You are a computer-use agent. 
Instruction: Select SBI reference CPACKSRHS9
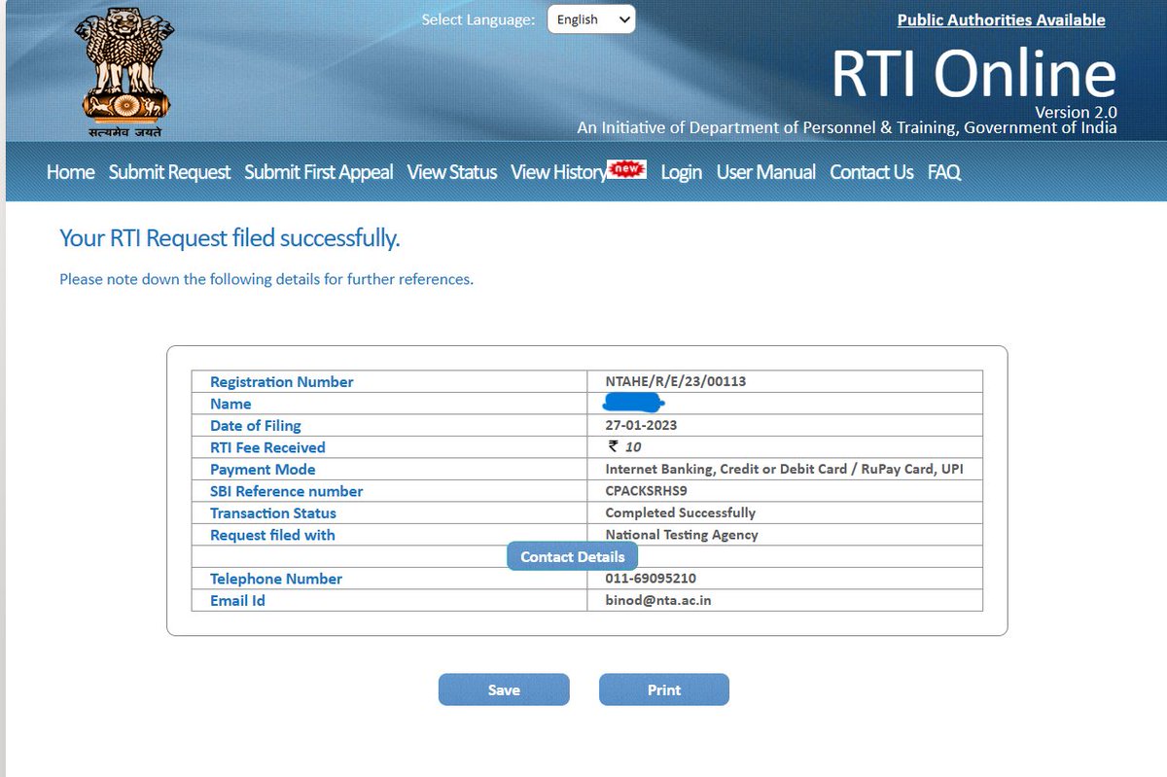(646, 491)
